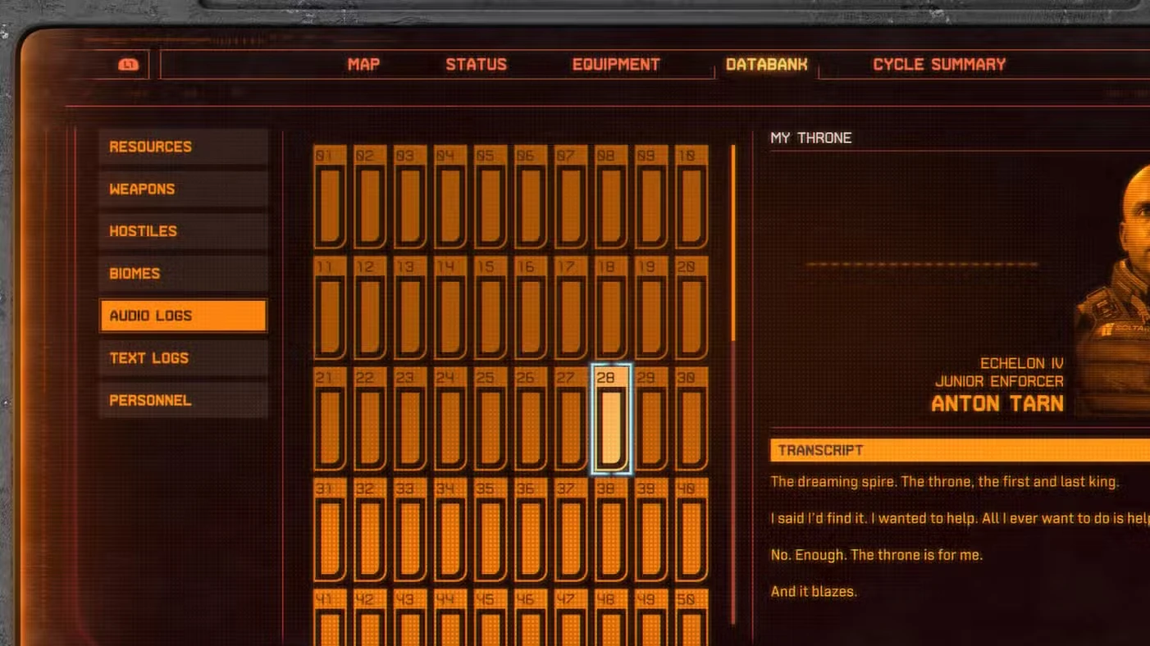Open the CYCLE SUMMARY tab
1150x646 pixels.
(x=939, y=65)
